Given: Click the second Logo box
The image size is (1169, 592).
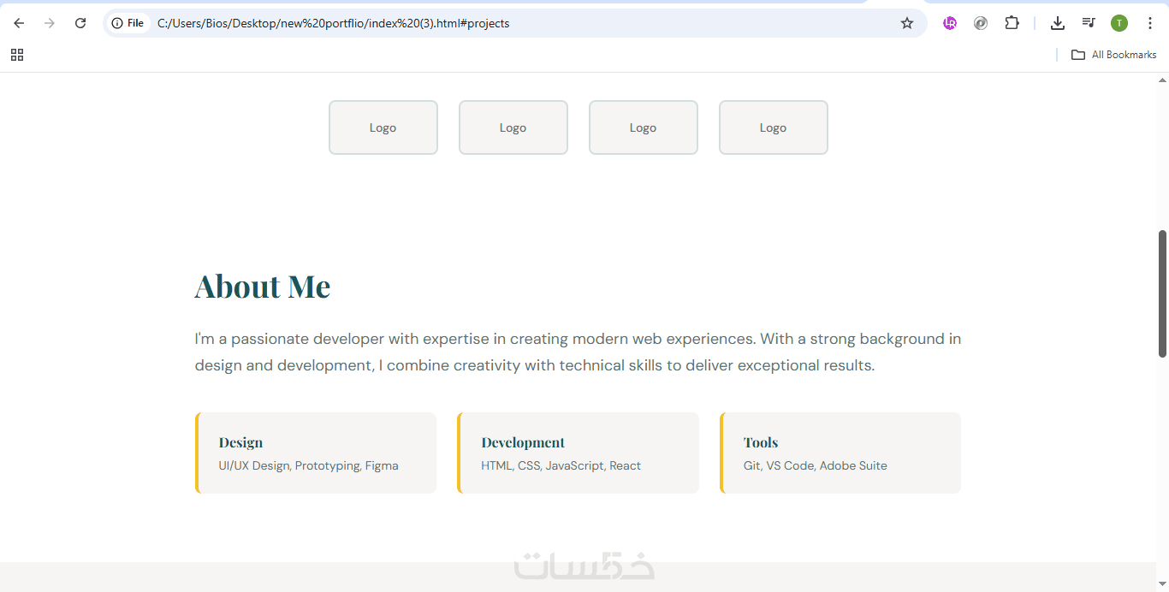Looking at the screenshot, I should pyautogui.click(x=513, y=127).
